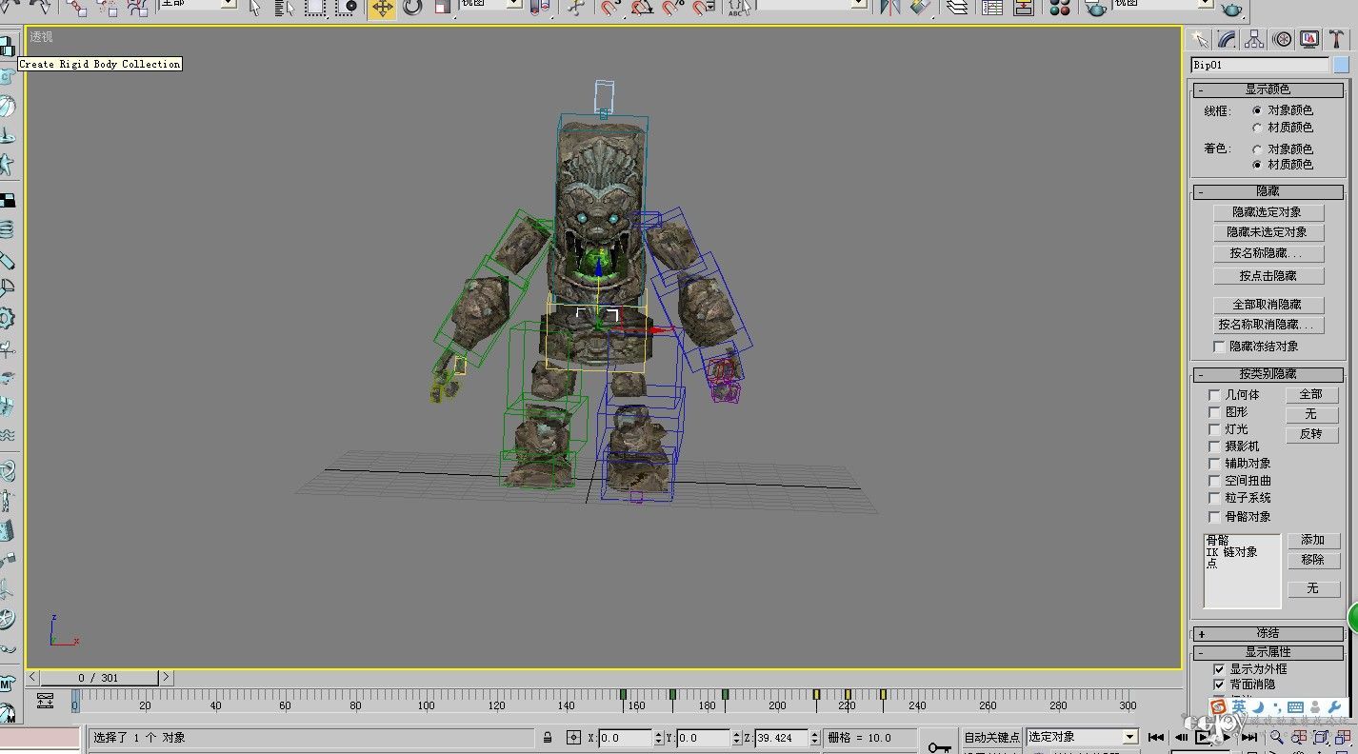Screen dimensions: 1358x754
Task: Click the 添加 button
Action: pyautogui.click(x=1313, y=540)
